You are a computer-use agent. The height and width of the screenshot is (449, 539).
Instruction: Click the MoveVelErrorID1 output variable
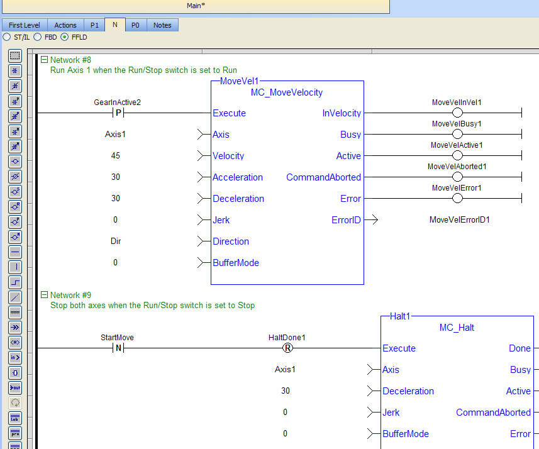[x=459, y=219]
